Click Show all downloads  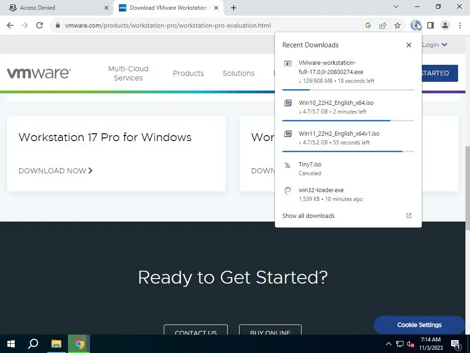click(x=308, y=216)
